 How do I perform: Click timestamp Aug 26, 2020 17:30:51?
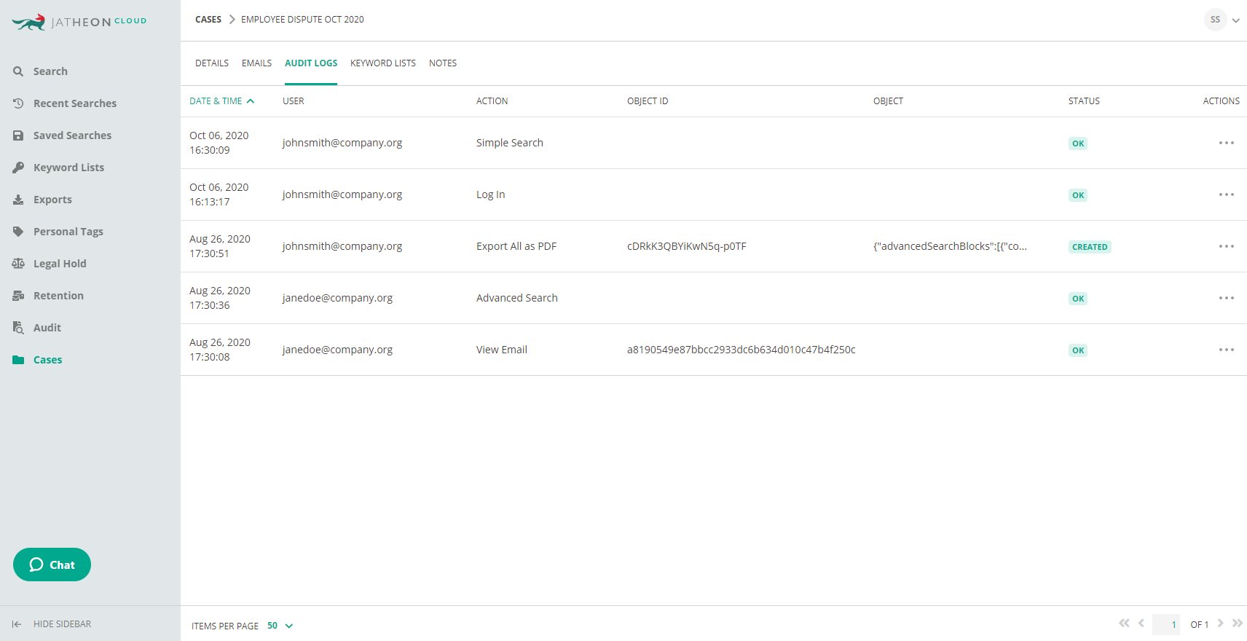coord(220,246)
